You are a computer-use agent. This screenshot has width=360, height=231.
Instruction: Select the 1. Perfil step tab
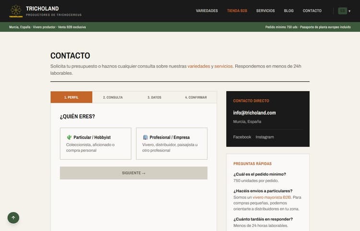72,97
